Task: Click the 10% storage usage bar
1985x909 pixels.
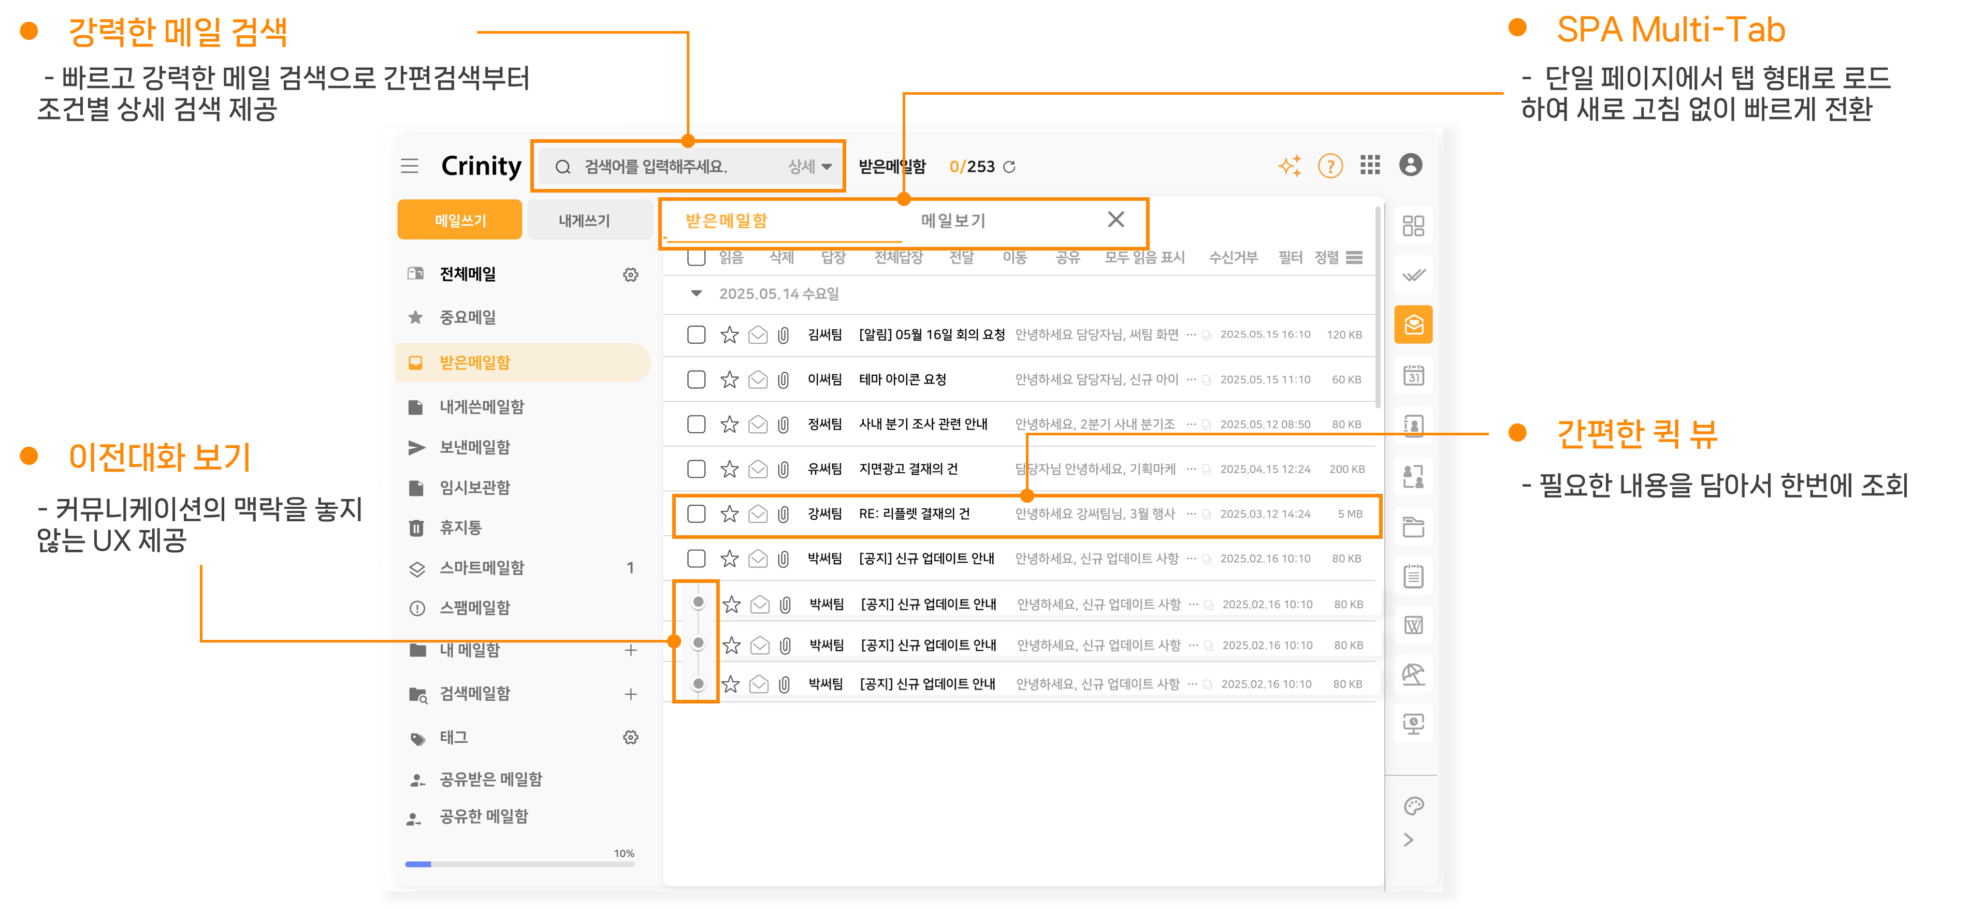Action: pos(519,863)
